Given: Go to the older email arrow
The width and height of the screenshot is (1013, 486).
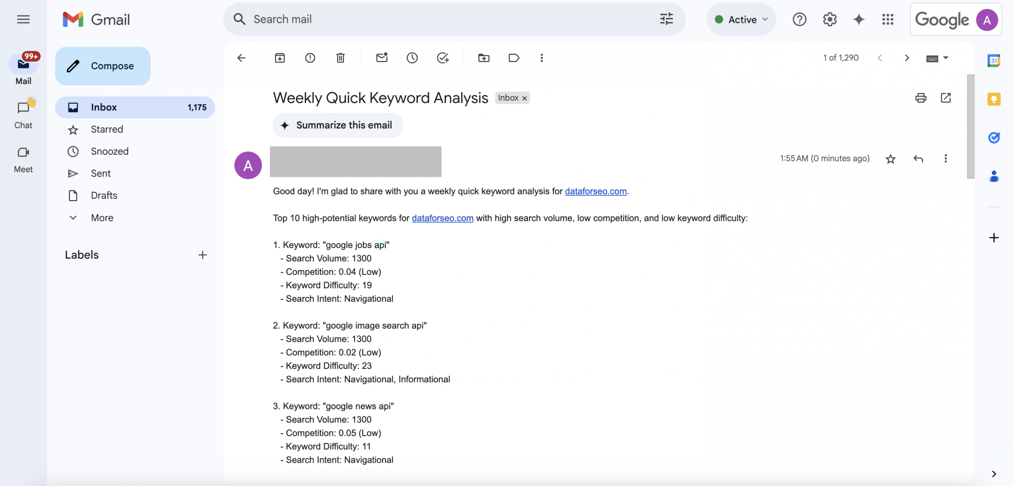Looking at the screenshot, I should coord(907,58).
